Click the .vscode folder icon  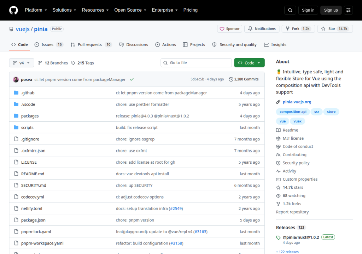point(16,104)
